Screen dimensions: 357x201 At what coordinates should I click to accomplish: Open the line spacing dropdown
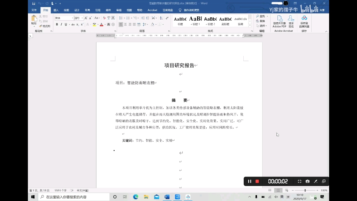(x=146, y=24)
